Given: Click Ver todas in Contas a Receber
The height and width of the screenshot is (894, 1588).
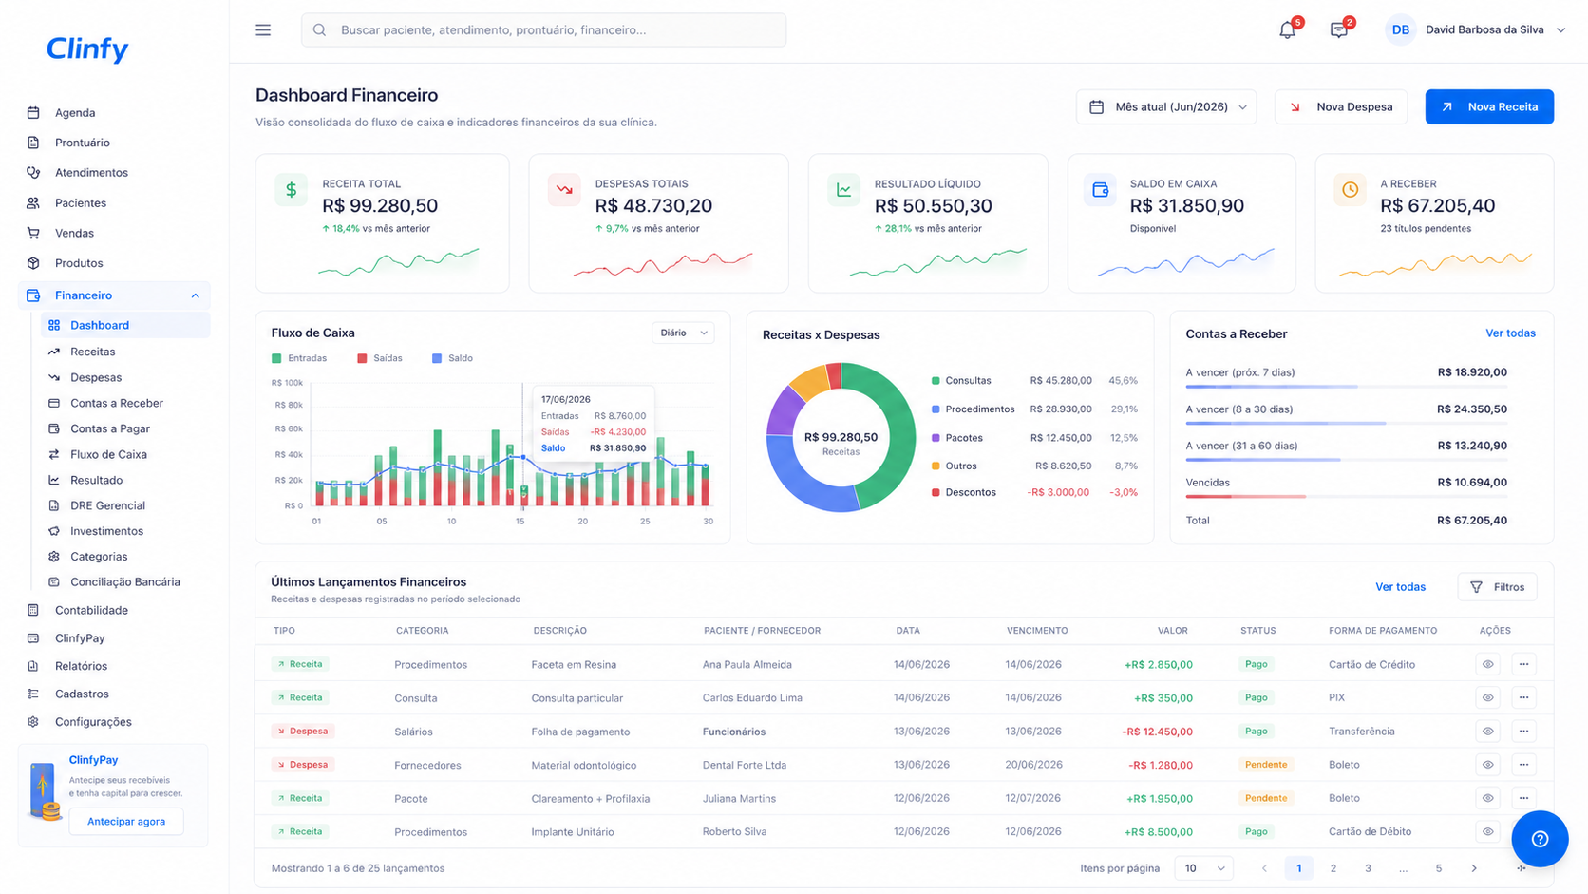Looking at the screenshot, I should [x=1510, y=333].
